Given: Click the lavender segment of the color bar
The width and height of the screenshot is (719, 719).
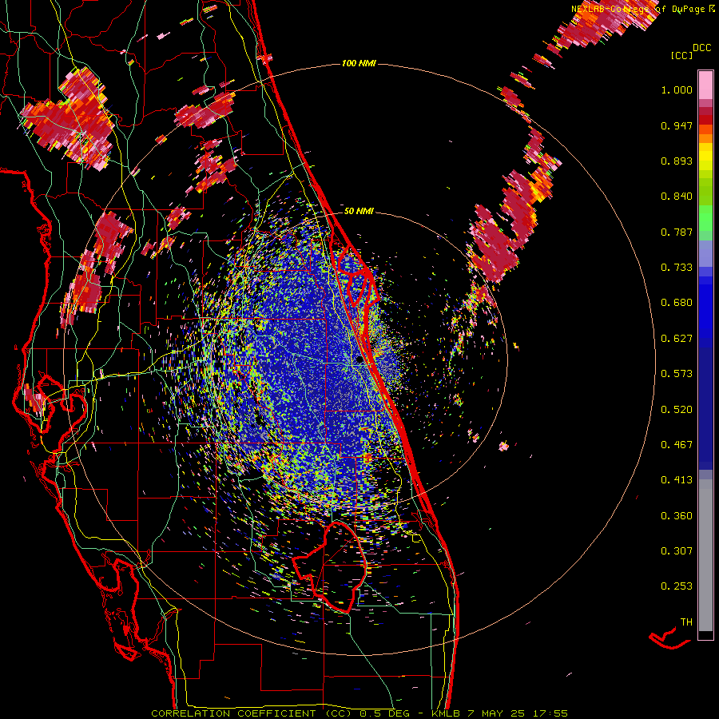Looking at the screenshot, I should (705, 253).
